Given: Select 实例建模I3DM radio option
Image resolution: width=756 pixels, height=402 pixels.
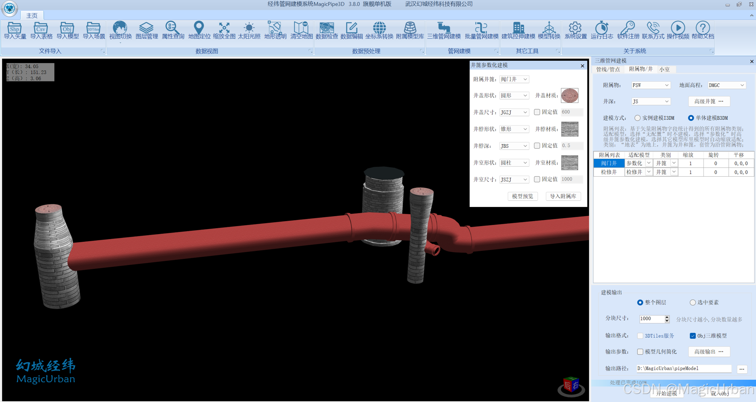Looking at the screenshot, I should (x=638, y=118).
